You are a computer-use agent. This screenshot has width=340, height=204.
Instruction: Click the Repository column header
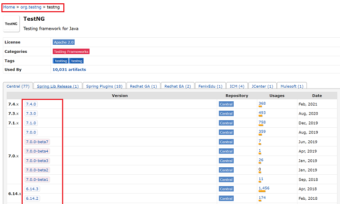point(237,95)
